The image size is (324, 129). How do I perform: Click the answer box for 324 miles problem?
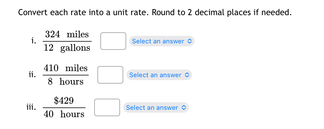pyautogui.click(x=113, y=41)
